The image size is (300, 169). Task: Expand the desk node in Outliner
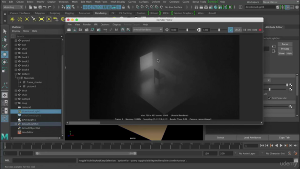click(16, 91)
